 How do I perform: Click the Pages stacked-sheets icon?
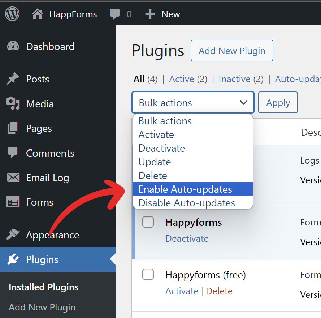click(13, 128)
